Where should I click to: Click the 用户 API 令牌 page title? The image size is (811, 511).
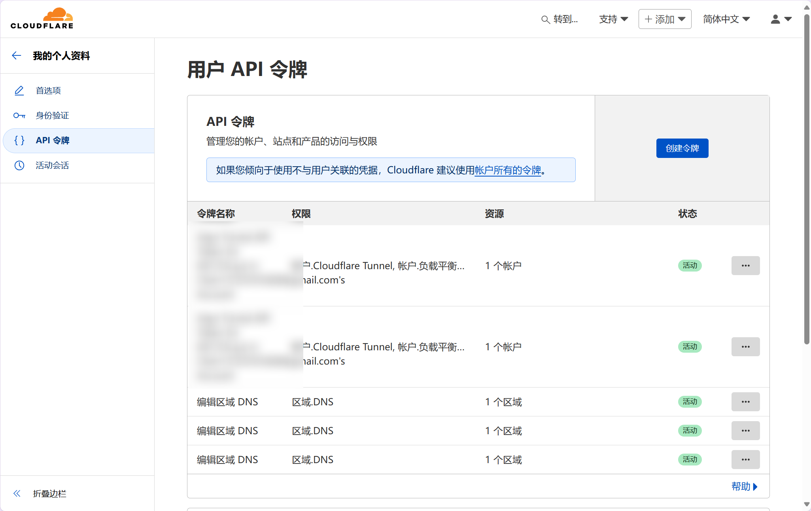(x=247, y=70)
